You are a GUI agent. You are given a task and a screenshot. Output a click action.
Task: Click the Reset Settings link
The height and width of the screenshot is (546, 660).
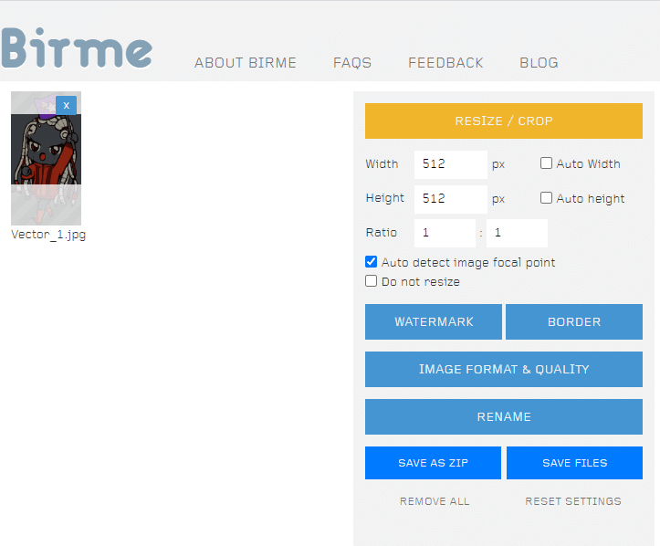tap(573, 501)
